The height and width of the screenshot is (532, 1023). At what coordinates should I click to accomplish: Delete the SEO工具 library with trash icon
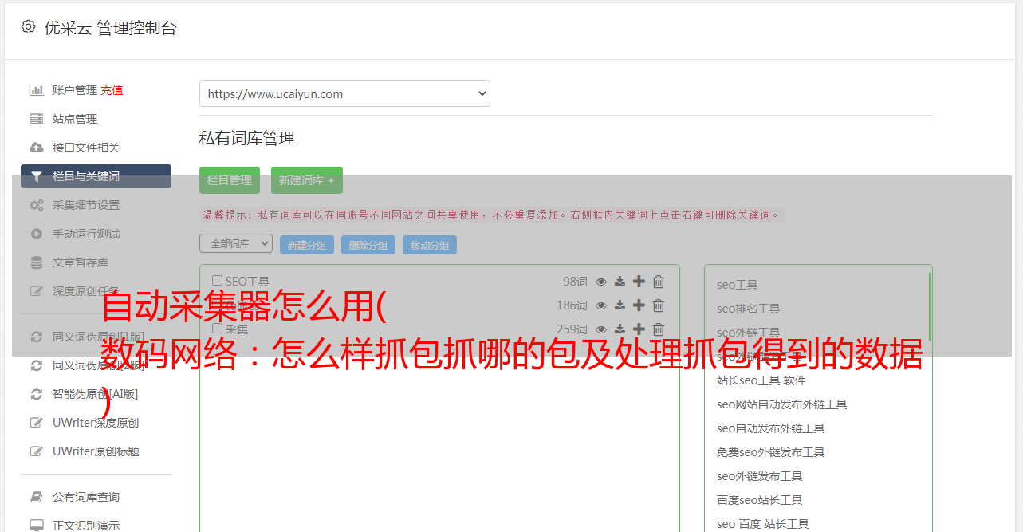tap(659, 282)
